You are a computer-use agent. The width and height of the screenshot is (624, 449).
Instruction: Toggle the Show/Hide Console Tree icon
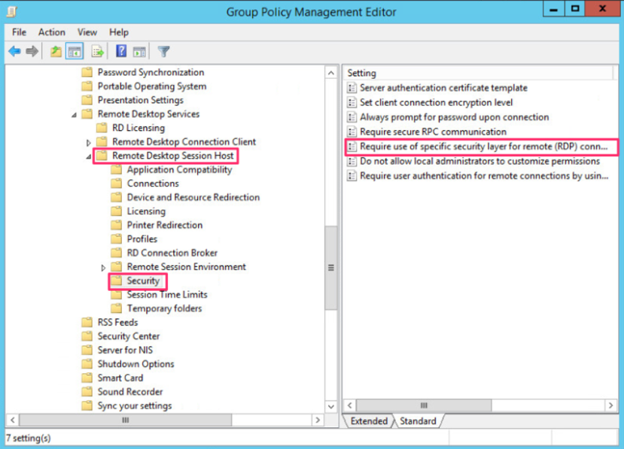(75, 51)
